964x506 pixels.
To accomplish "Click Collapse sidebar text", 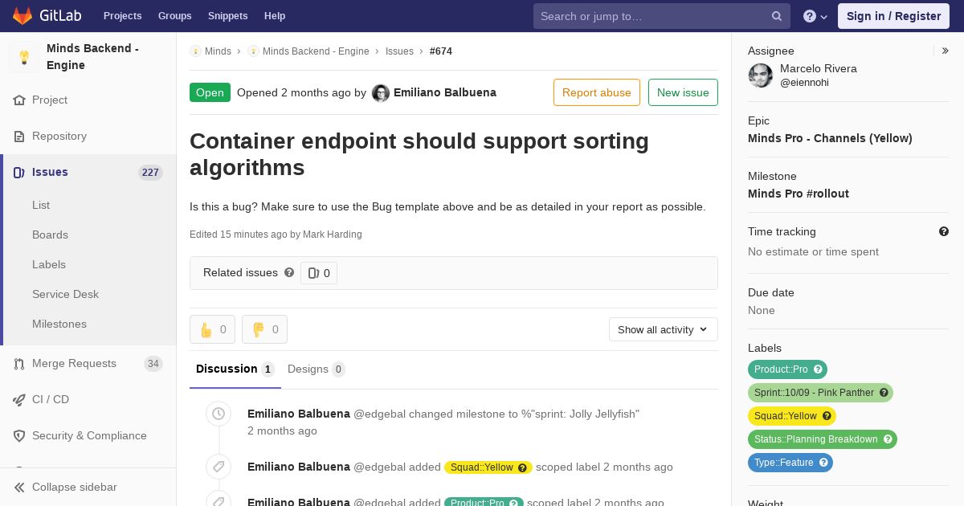I will [x=75, y=487].
